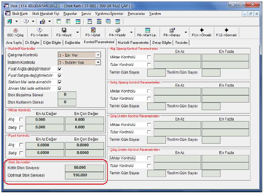Print using the F4->Yazdır icon
Image resolution: width=264 pixels, height=195 pixels.
coord(117,30)
